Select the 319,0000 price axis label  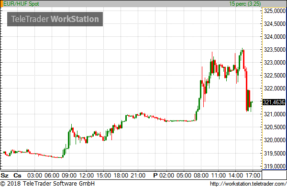[275, 166]
